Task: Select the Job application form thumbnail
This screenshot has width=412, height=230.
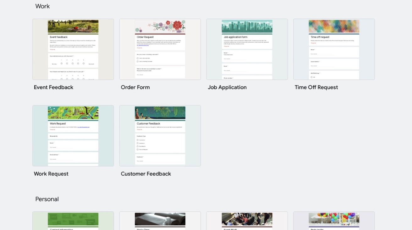Action: 247,49
